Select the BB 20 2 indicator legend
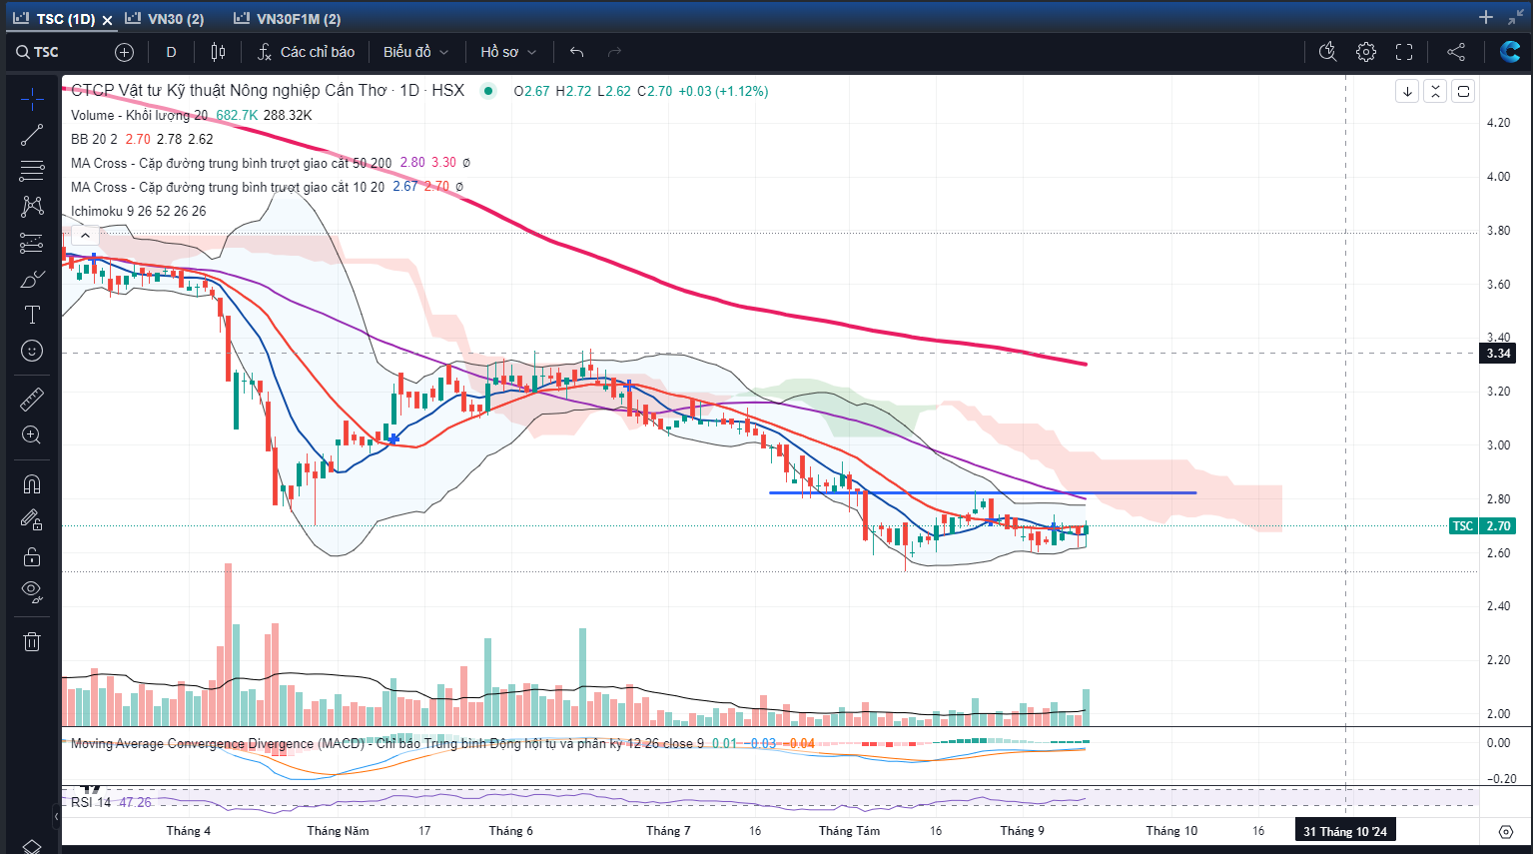The height and width of the screenshot is (854, 1533). click(94, 139)
